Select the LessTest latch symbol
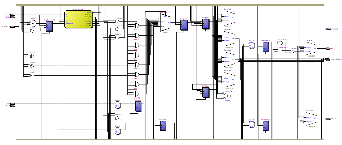 tap(252, 45)
